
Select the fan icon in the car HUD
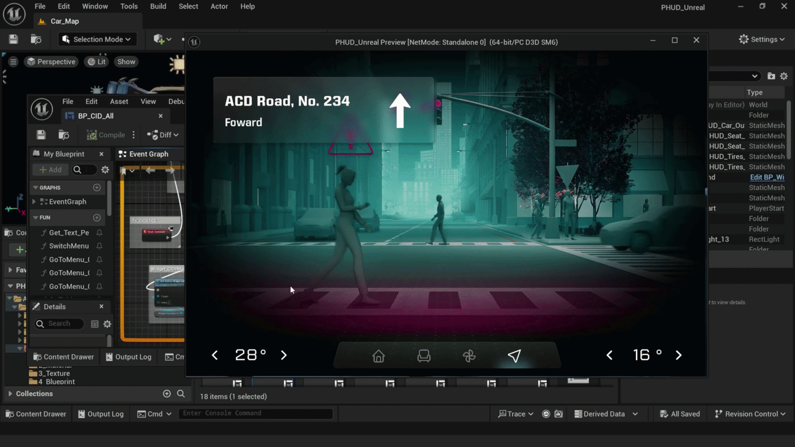(x=469, y=356)
